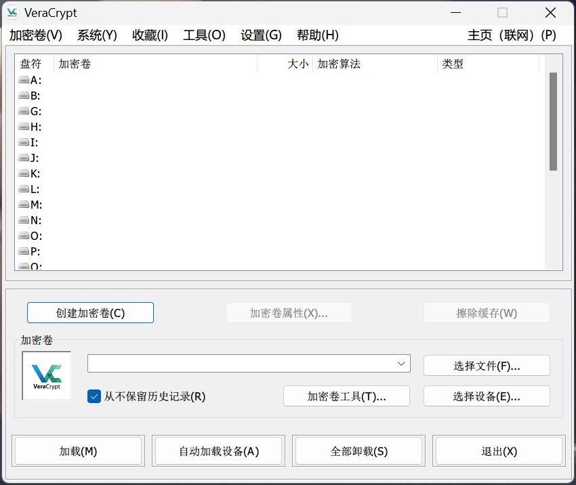
Task: Click the 加载(M) button
Action: click(x=78, y=451)
